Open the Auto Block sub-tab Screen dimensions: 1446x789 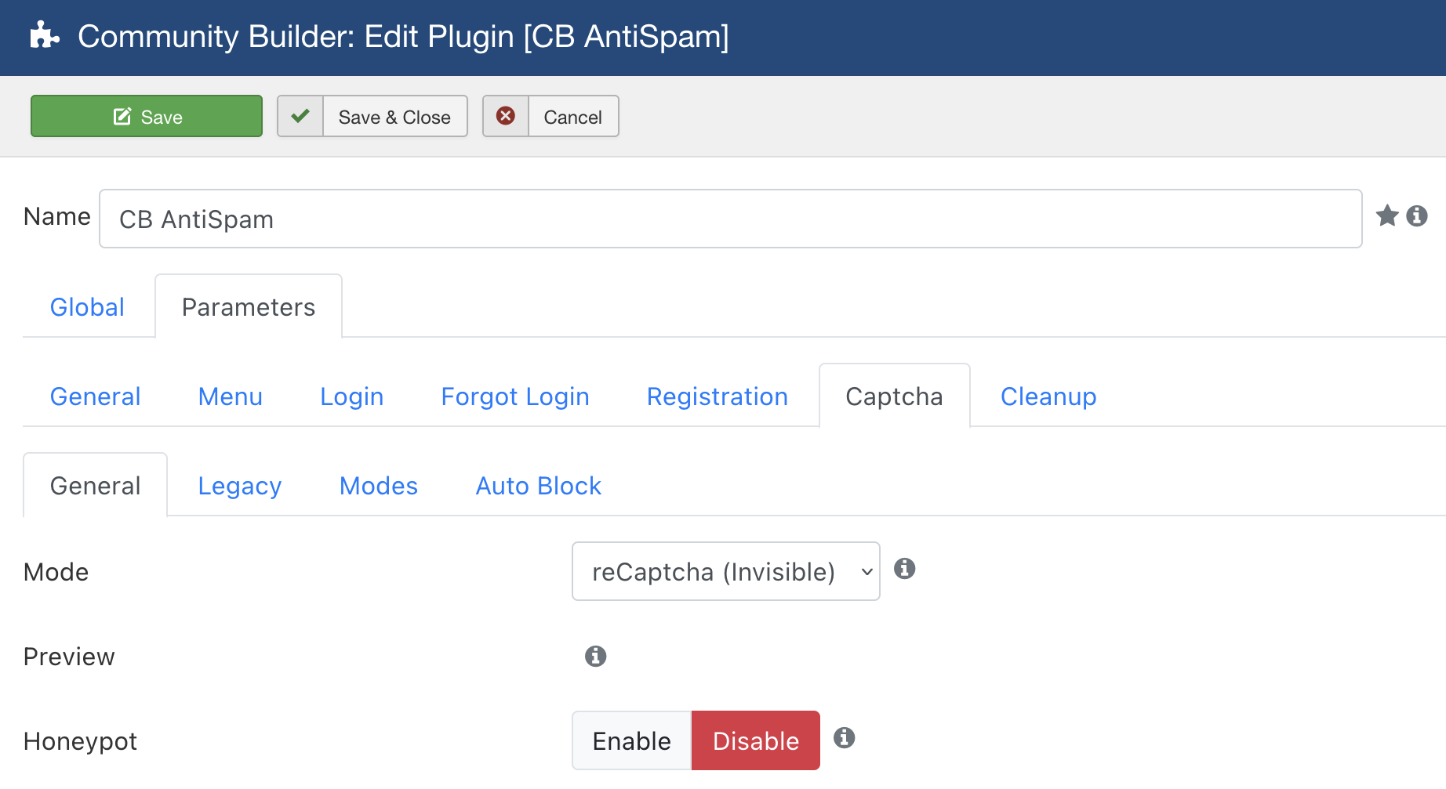539,486
